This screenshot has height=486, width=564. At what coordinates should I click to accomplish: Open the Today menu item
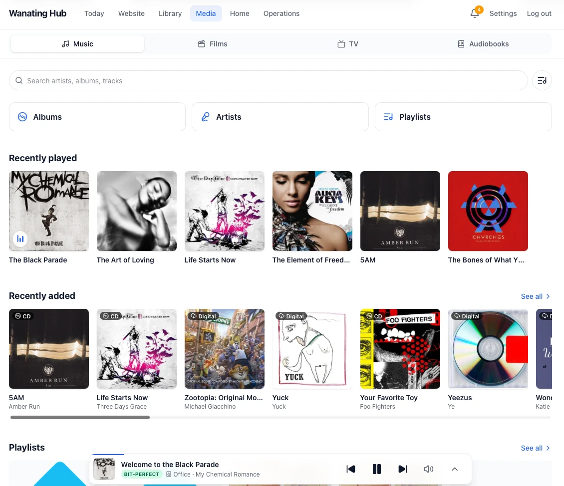coord(94,13)
